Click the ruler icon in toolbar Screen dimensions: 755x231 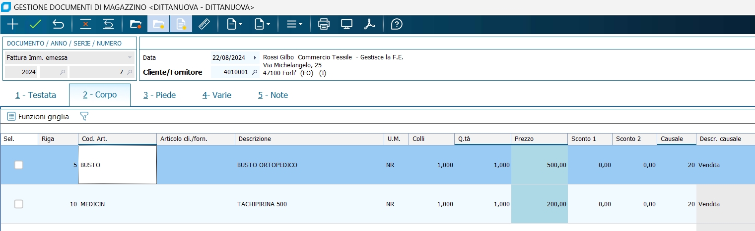(204, 24)
